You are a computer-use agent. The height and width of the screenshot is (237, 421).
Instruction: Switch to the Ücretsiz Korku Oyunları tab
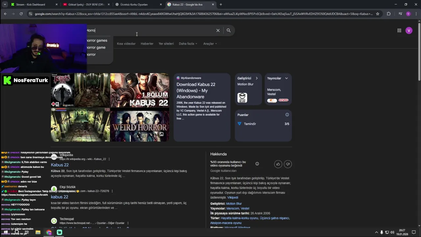[138, 5]
